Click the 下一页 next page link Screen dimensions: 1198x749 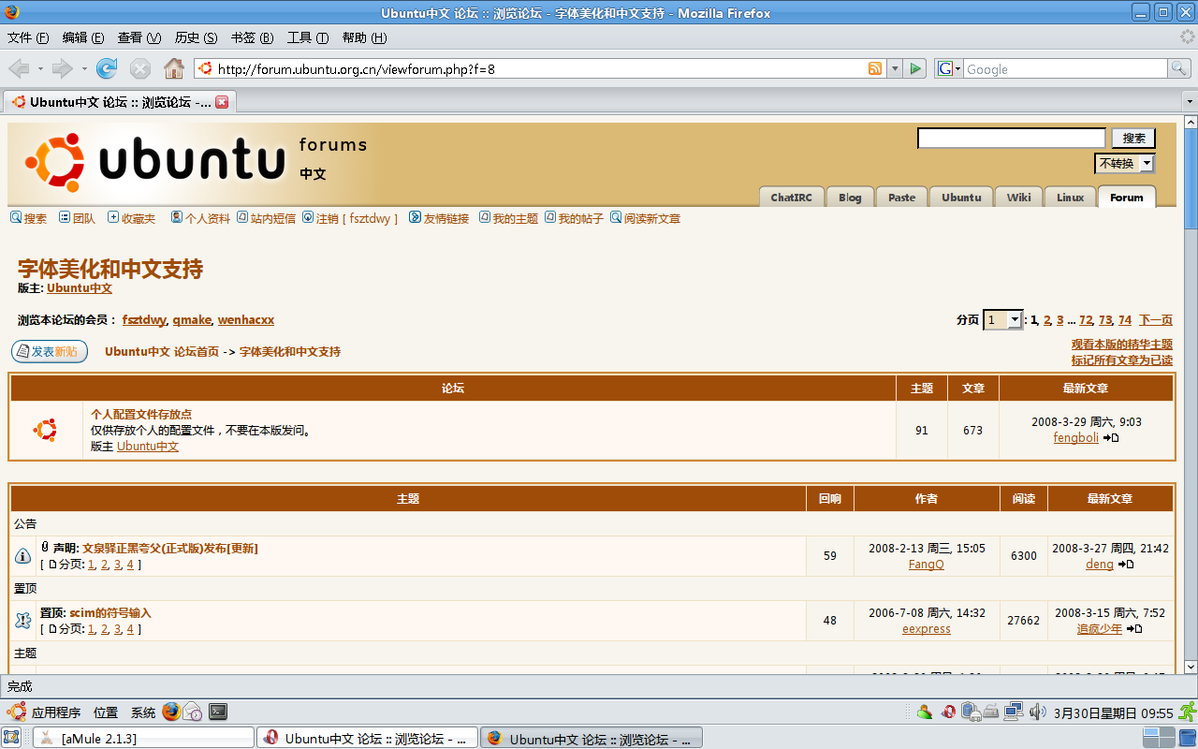click(1156, 320)
